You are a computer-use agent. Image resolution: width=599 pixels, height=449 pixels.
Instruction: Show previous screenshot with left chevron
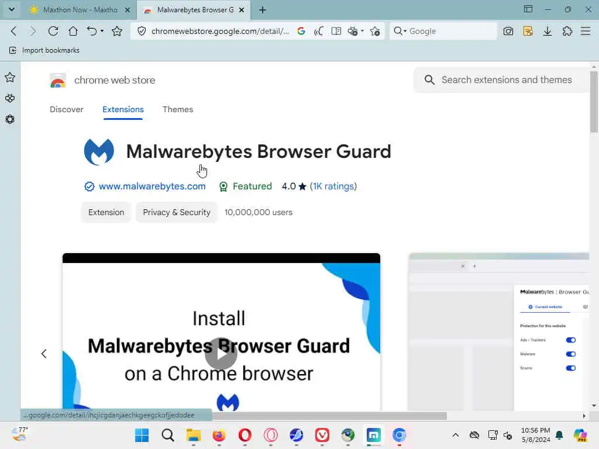(x=44, y=354)
